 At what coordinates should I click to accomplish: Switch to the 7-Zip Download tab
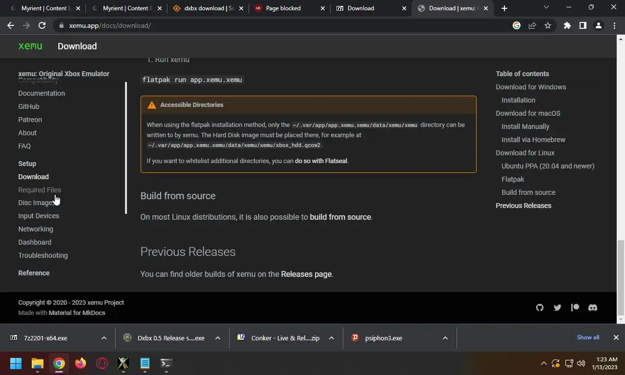coord(371,8)
